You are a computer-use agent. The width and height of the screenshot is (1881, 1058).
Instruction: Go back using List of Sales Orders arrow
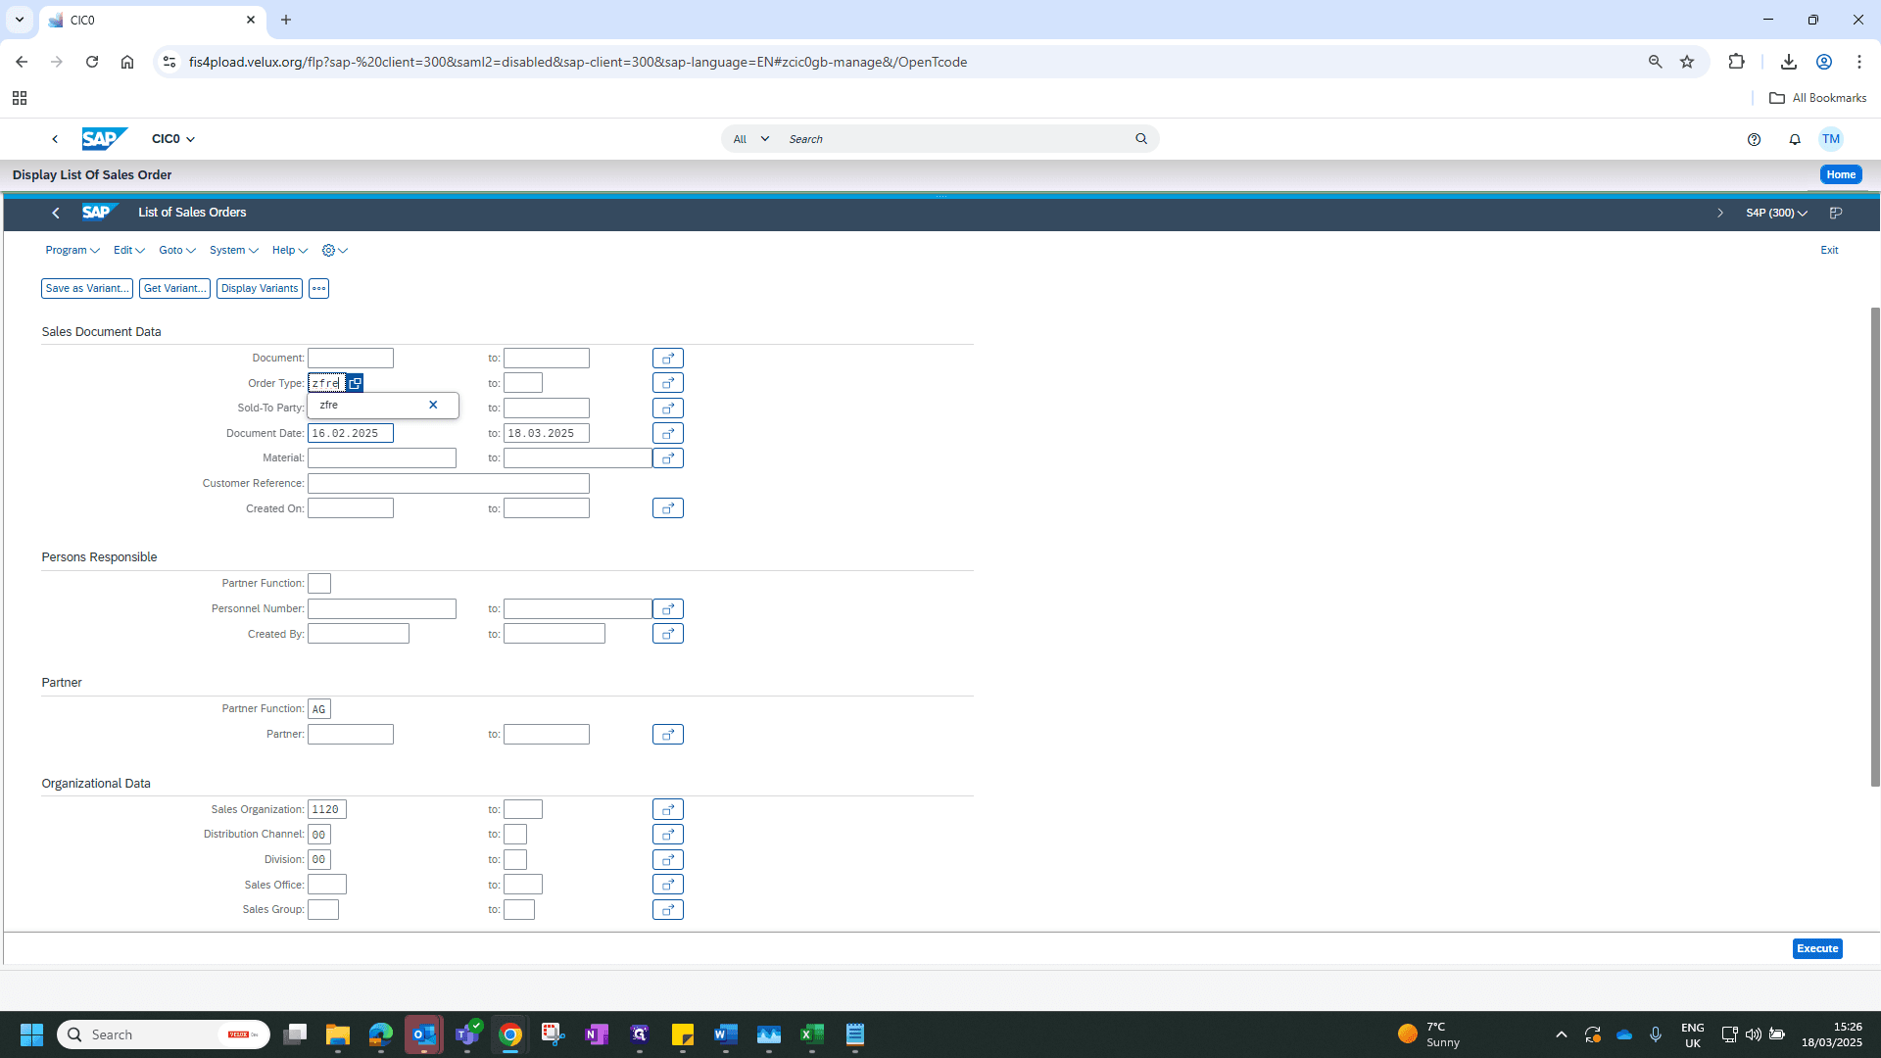56,213
